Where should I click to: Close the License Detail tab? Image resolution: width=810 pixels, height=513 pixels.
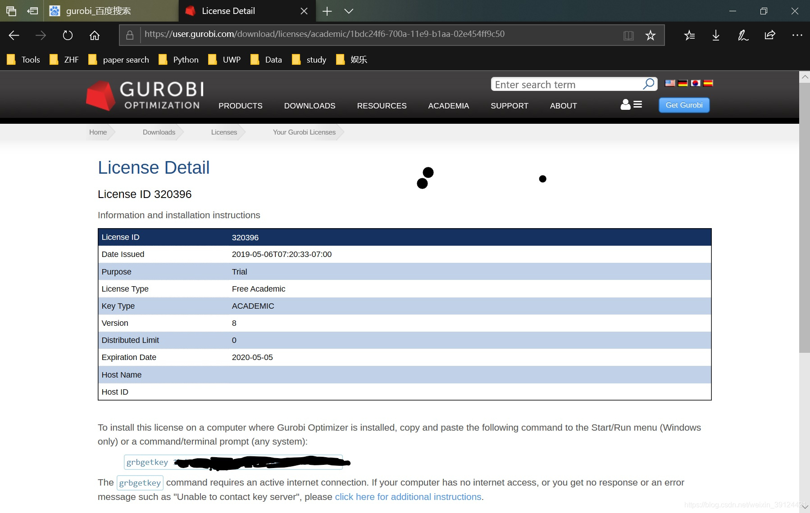(304, 11)
